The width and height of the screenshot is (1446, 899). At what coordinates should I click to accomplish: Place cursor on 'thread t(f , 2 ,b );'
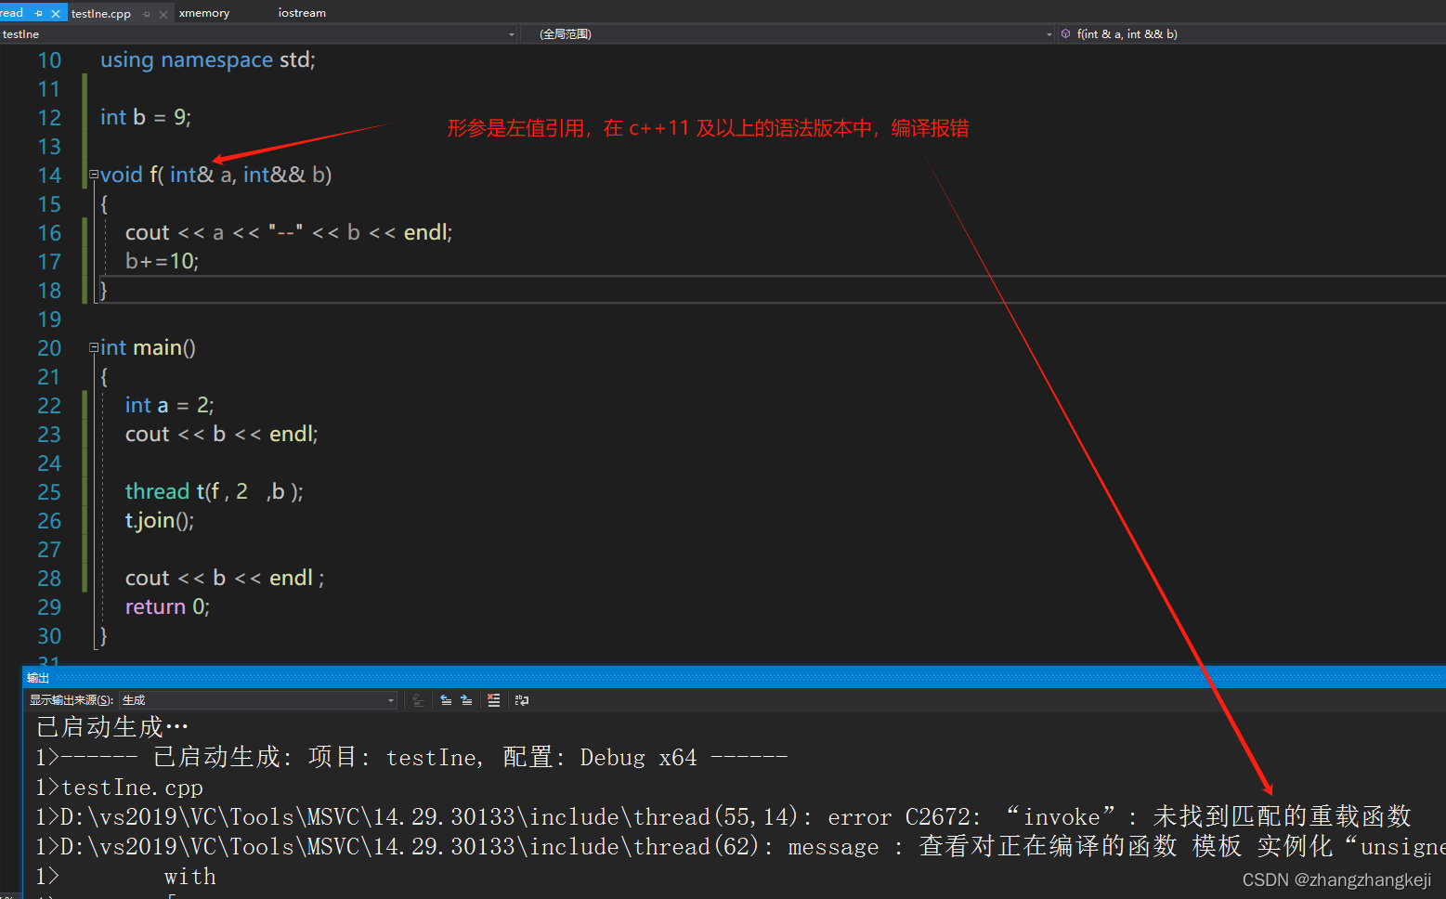point(215,492)
